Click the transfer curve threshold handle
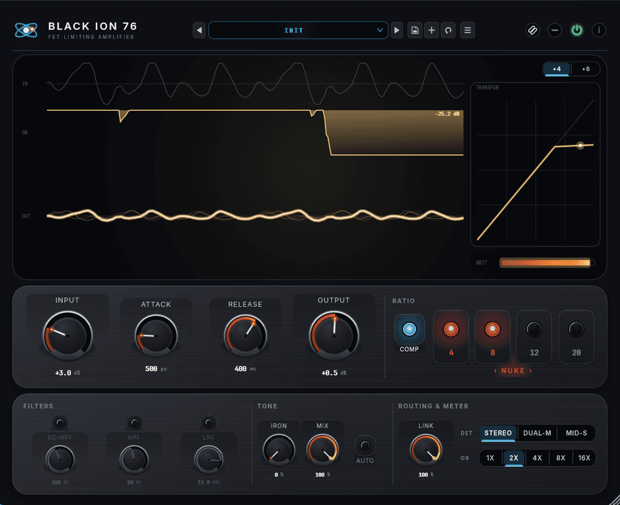Image resolution: width=620 pixels, height=505 pixels. coord(580,146)
